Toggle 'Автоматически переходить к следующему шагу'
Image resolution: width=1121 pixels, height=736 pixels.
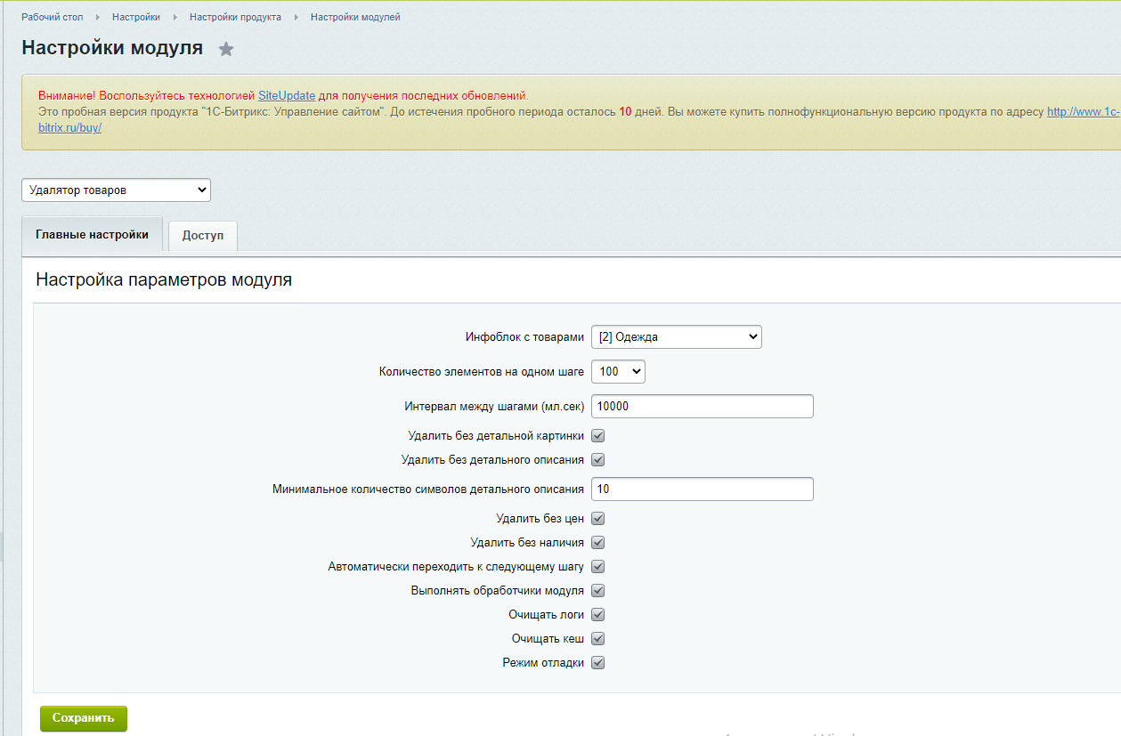[598, 567]
